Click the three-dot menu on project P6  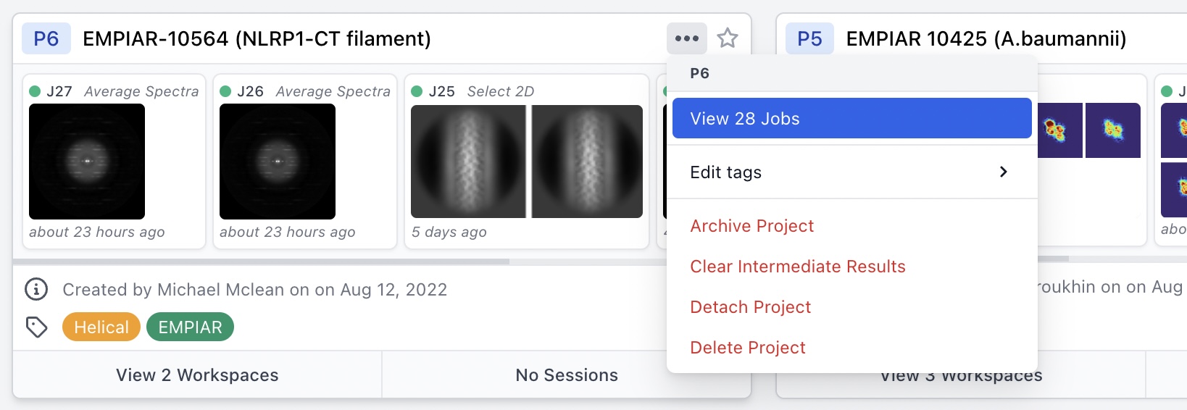tap(686, 38)
